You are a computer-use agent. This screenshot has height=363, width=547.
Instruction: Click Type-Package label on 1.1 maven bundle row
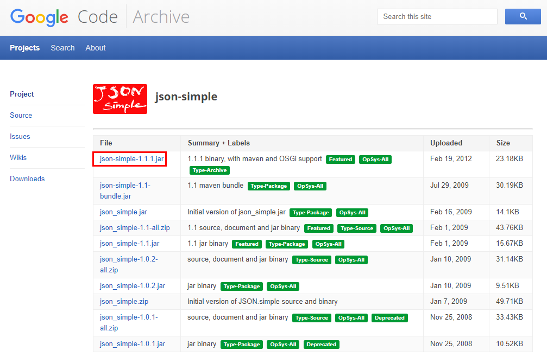coord(269,186)
